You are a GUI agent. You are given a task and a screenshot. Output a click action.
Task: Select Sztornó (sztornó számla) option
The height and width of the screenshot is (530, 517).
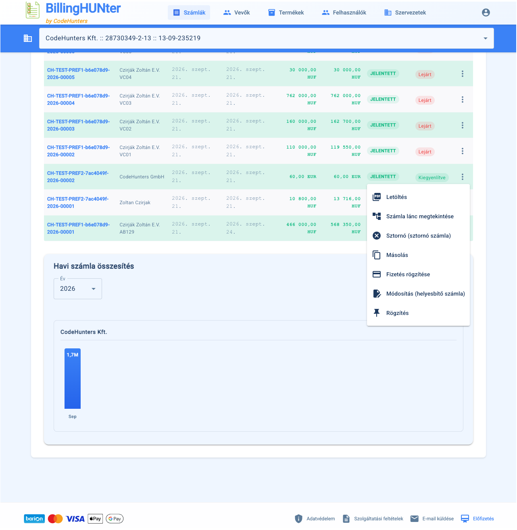point(418,236)
